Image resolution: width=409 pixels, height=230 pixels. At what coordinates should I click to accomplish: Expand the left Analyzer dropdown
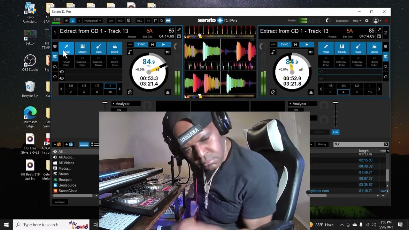coord(126,103)
